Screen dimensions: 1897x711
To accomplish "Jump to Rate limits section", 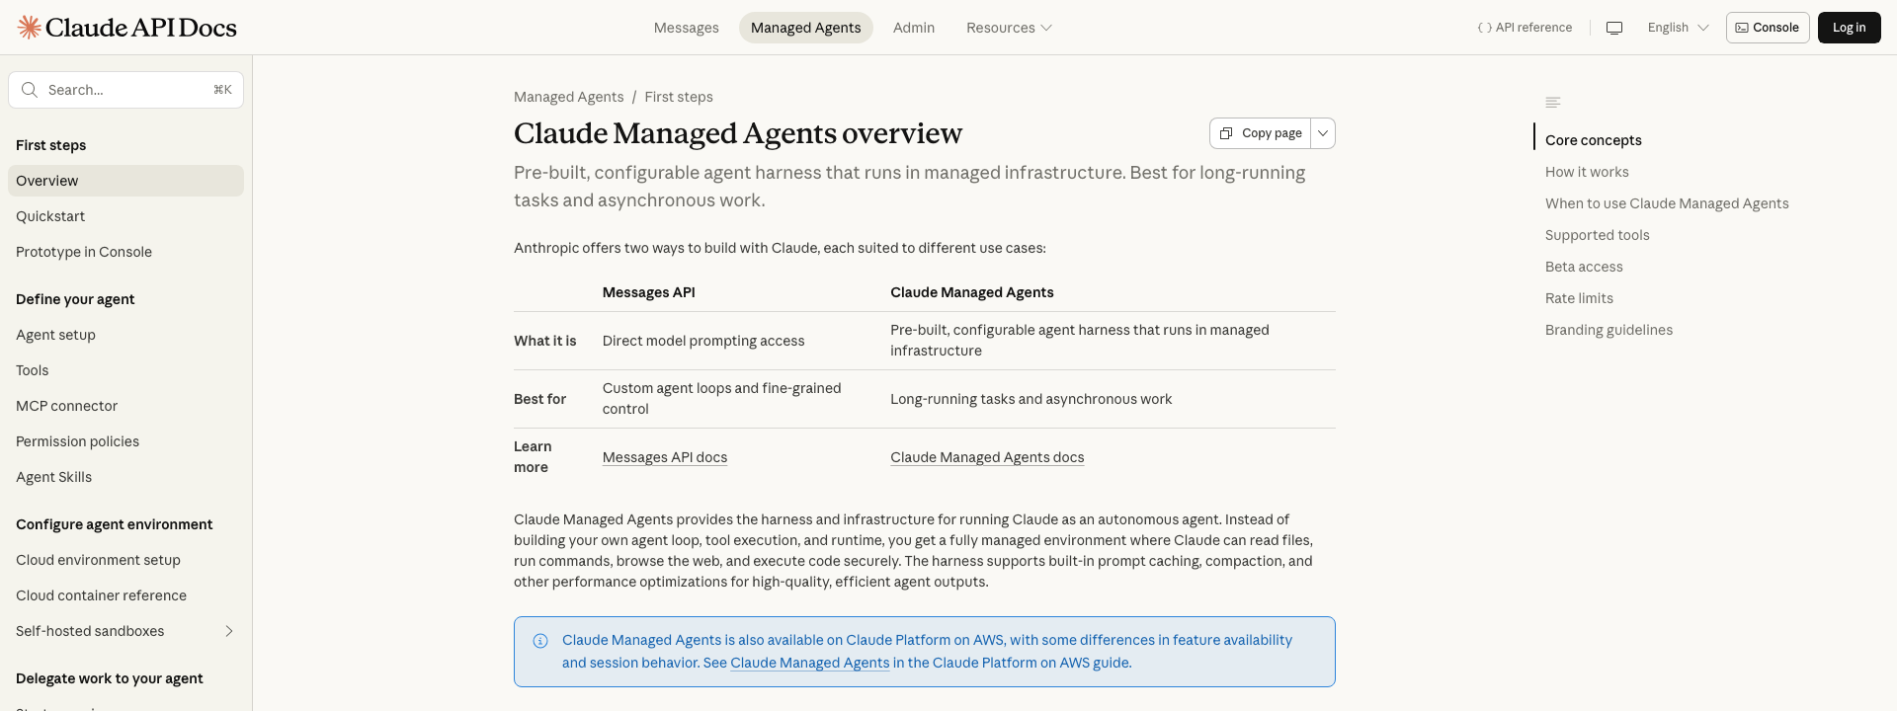I will (x=1579, y=298).
